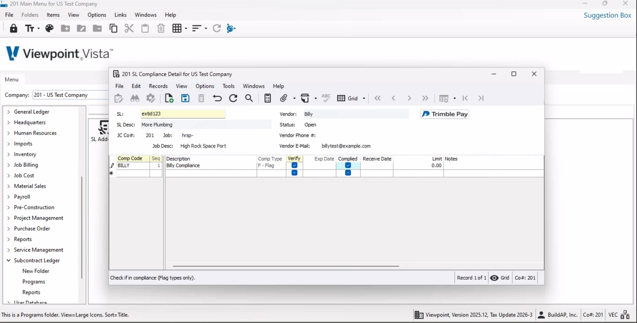This screenshot has width=637, height=323.
Task: Click the SL input field extid123
Action: point(183,114)
